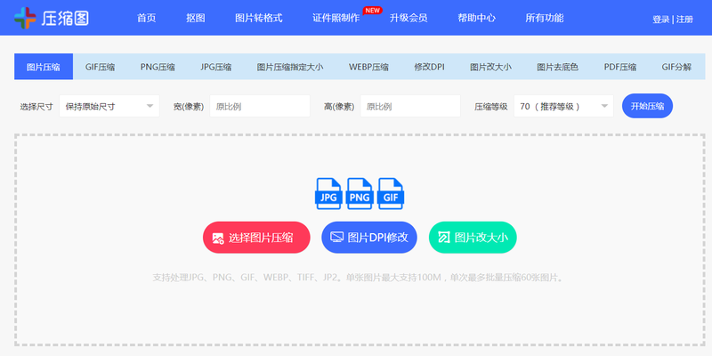Click the 开始压缩 button
Screen dimensions: 712x356
pyautogui.click(x=647, y=106)
